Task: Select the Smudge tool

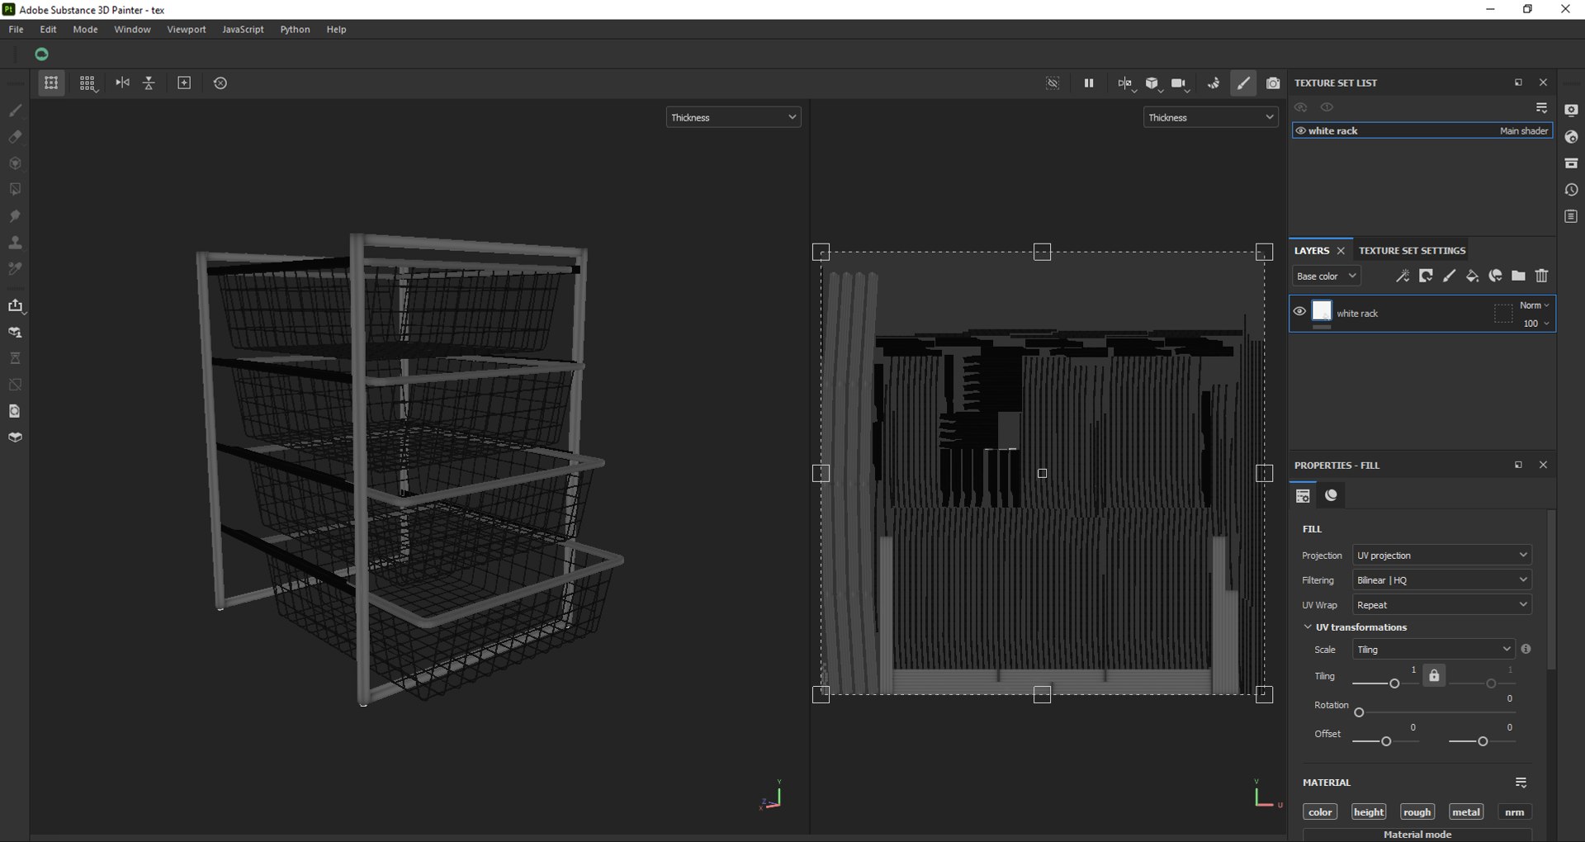Action: (x=15, y=215)
